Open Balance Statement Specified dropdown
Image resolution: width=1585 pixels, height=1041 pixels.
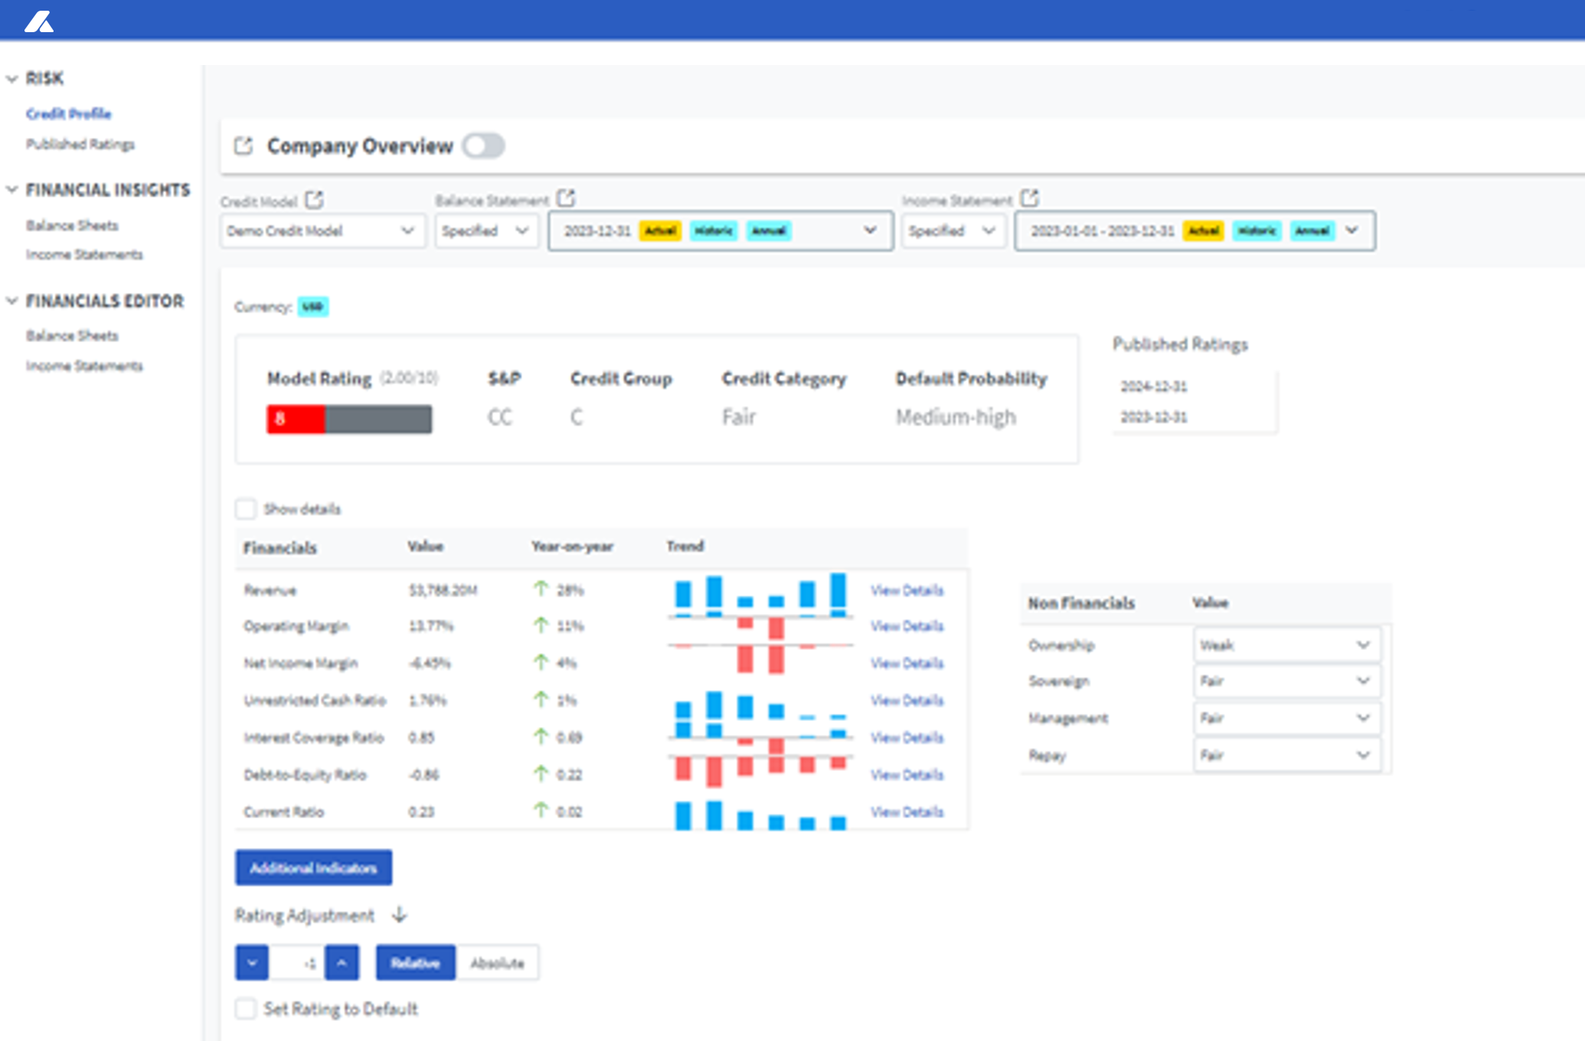[486, 230]
